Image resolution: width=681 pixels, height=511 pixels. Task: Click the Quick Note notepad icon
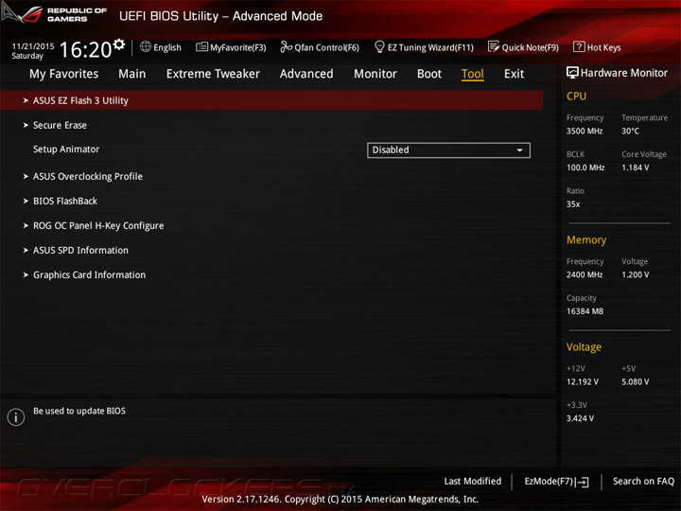494,46
